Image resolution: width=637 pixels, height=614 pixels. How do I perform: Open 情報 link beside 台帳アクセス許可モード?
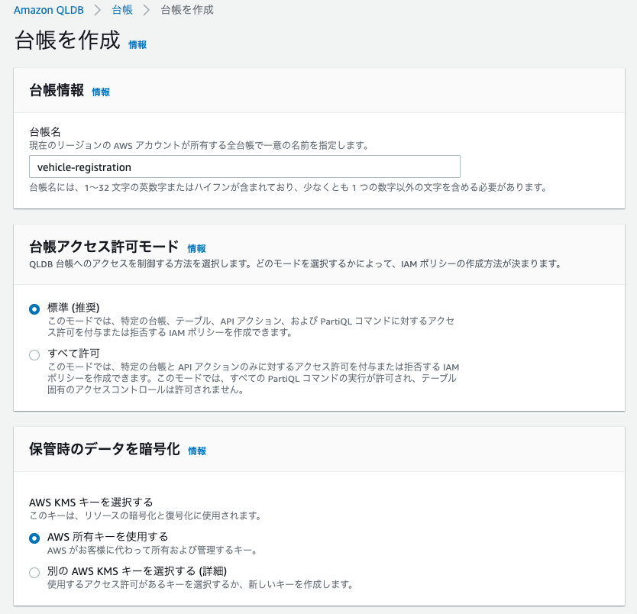coord(196,248)
